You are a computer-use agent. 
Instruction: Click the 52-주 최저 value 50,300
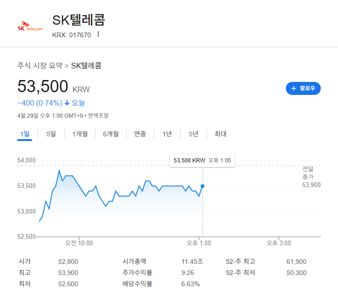pos(296,273)
